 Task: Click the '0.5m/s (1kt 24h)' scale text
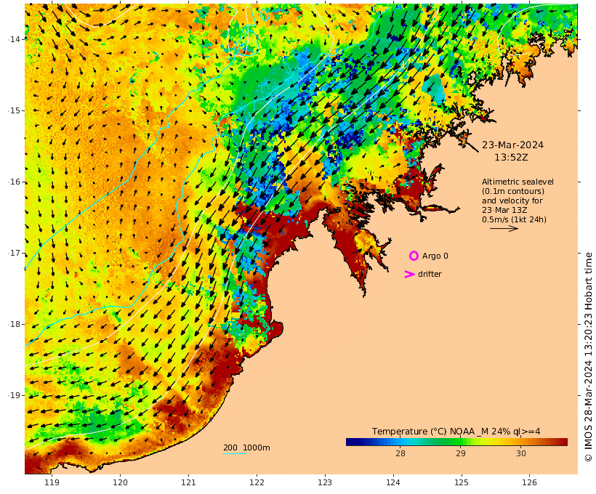514,219
